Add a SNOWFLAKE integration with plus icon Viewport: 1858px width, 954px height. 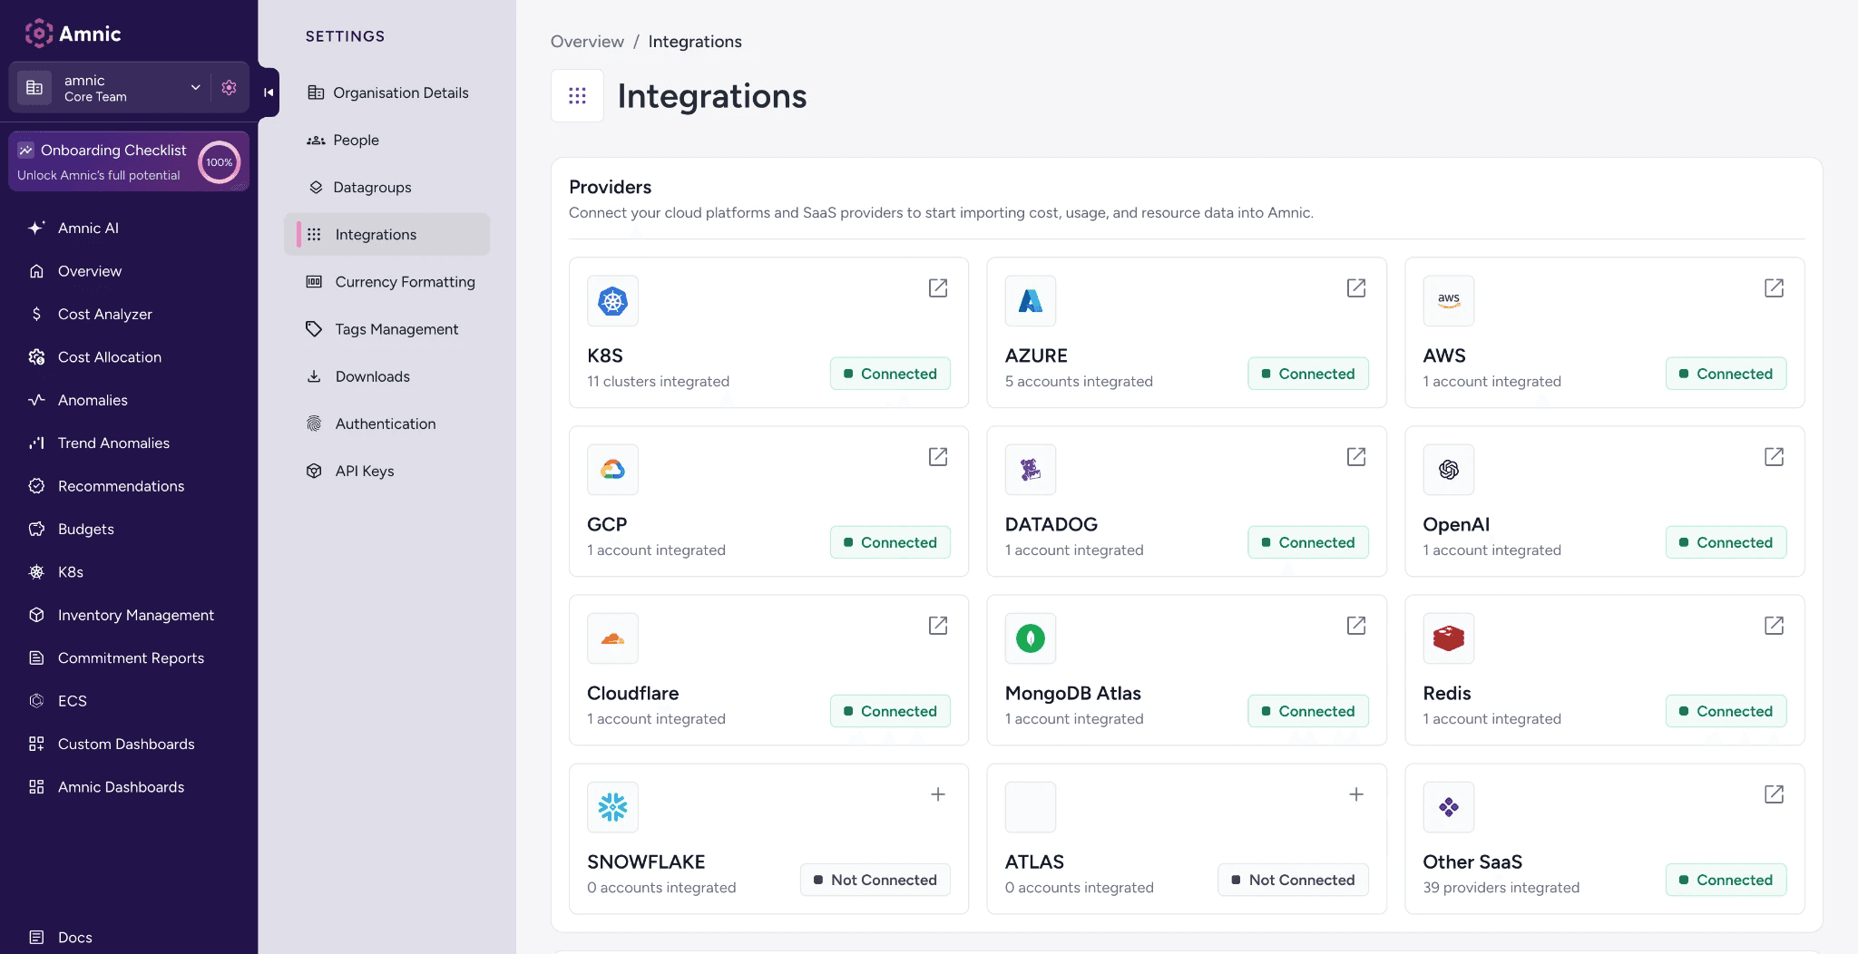click(938, 793)
